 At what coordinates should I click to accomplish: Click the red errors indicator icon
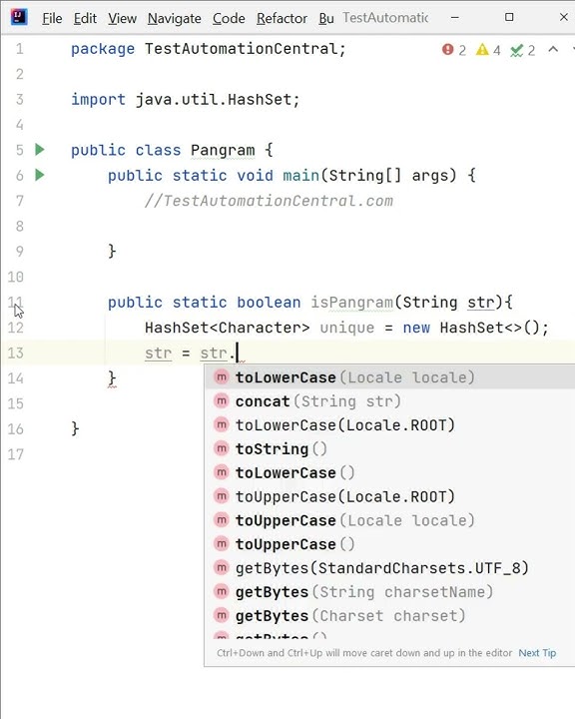tap(447, 50)
